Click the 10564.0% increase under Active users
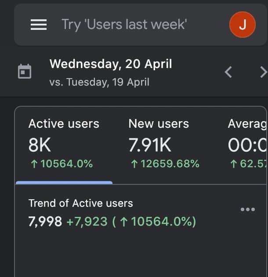 [x=62, y=164]
